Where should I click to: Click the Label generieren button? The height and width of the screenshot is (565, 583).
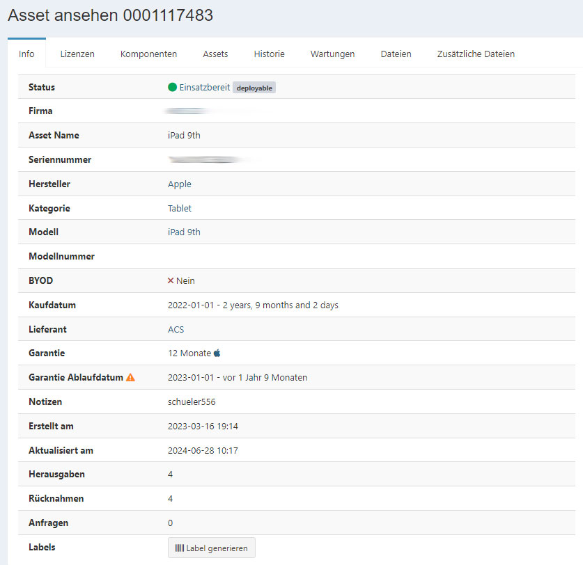coord(211,547)
